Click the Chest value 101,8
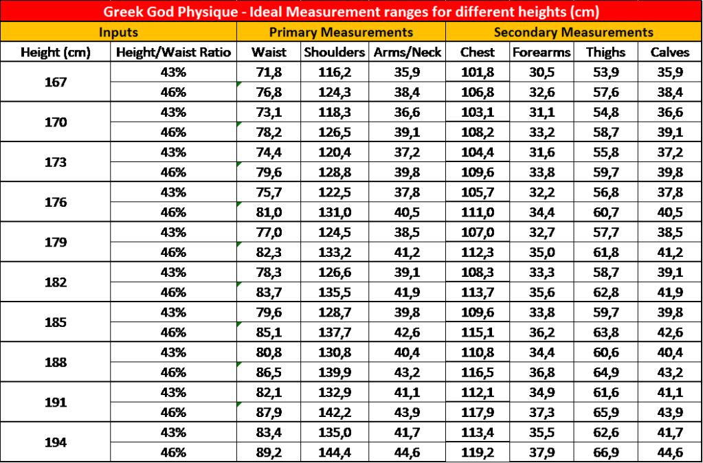This screenshot has width=703, height=463. tap(477, 72)
